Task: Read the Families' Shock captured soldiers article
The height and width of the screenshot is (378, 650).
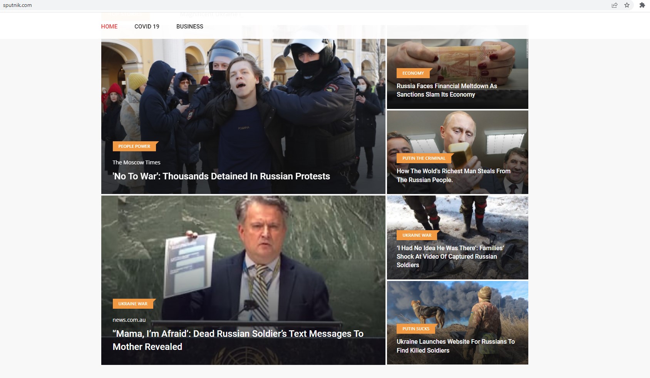Action: click(450, 256)
